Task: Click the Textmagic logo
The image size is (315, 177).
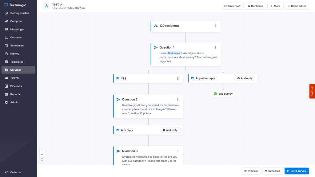Action: [x=15, y=5]
